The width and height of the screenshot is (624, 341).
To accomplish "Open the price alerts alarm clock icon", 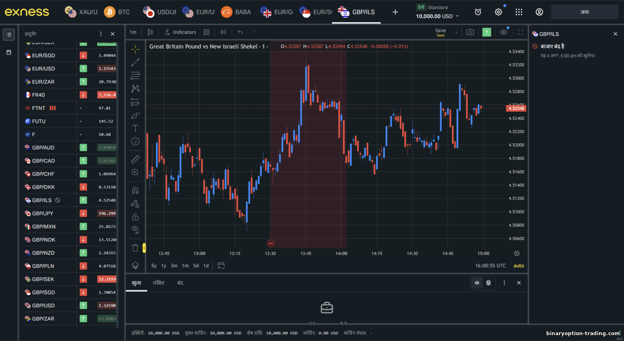I will 478,12.
